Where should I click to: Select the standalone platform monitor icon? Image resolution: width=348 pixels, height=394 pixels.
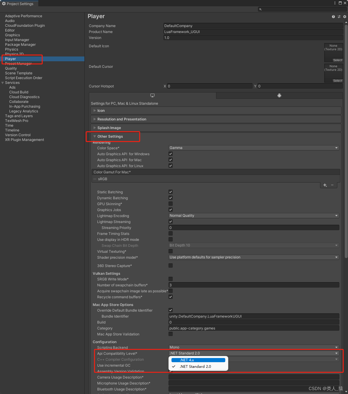152,95
